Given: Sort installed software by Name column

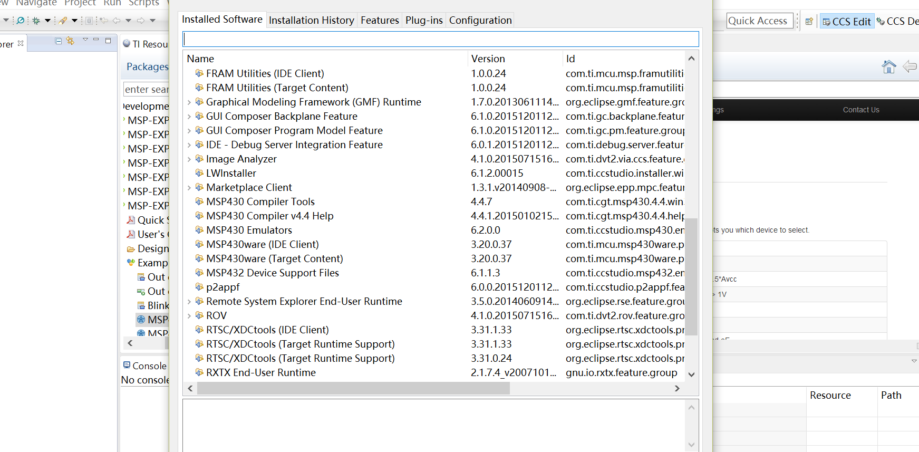Looking at the screenshot, I should click(x=325, y=59).
